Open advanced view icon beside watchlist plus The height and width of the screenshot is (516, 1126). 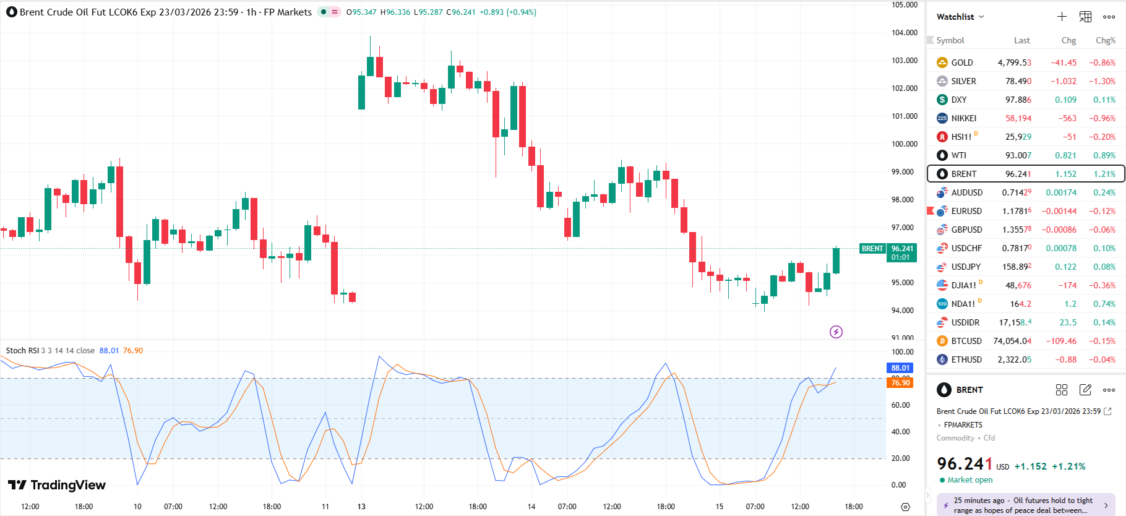(x=1085, y=17)
